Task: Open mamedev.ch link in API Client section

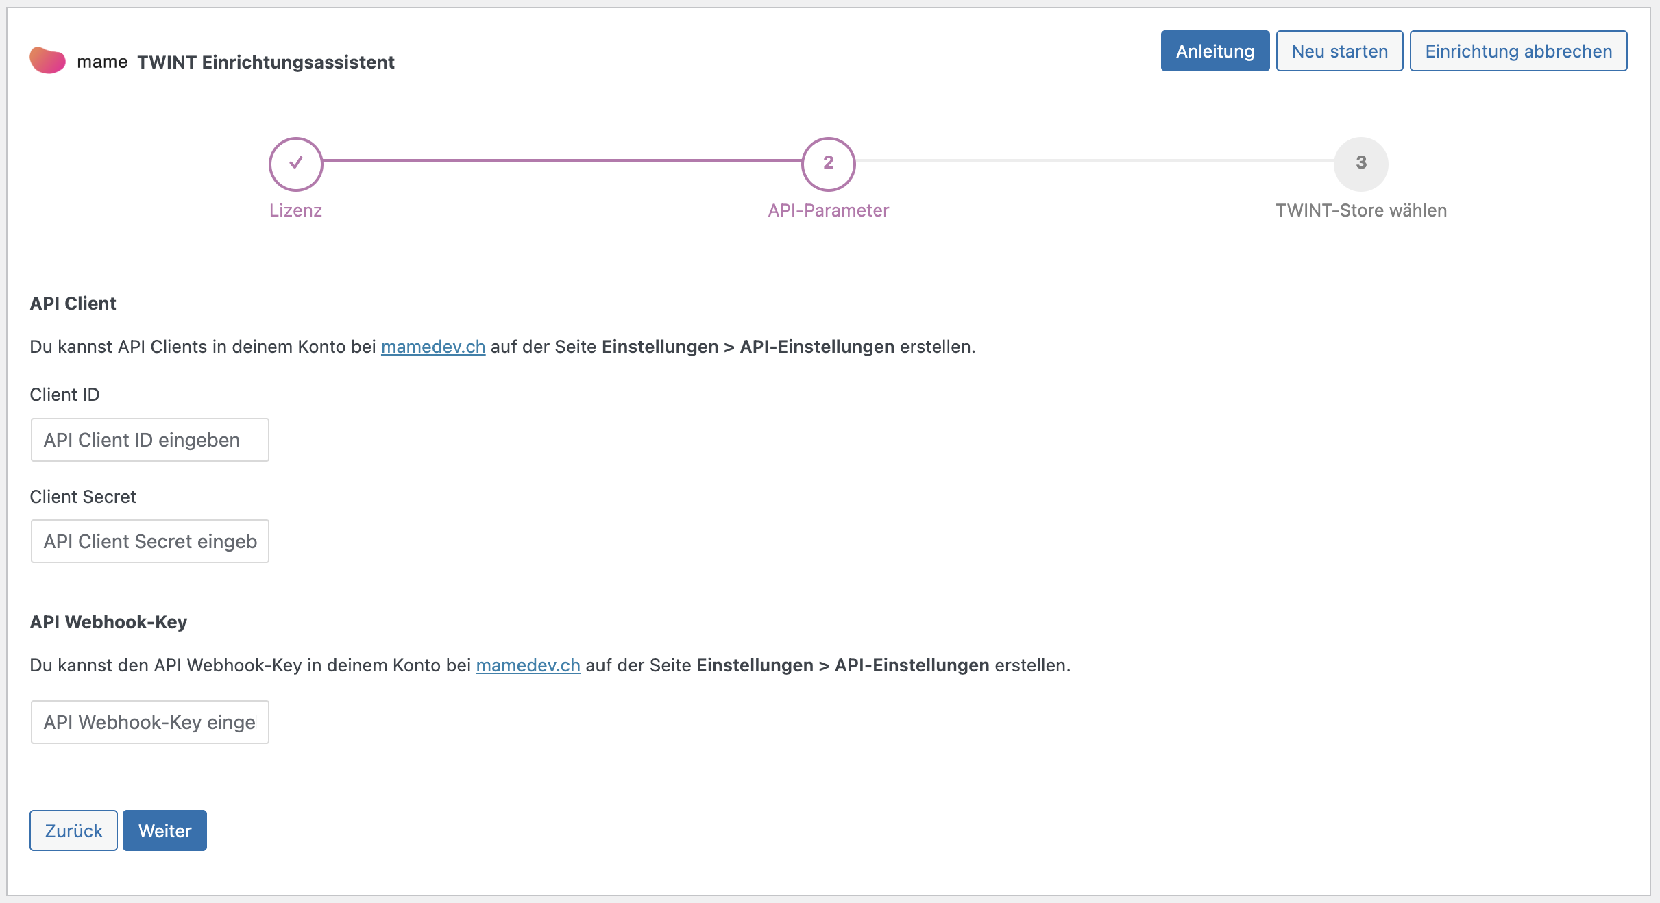Action: point(432,347)
